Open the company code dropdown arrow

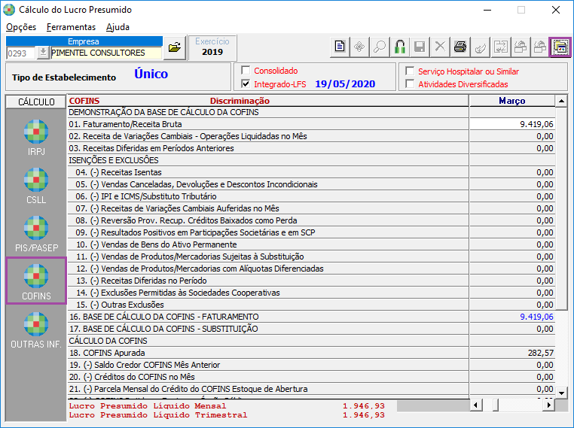coord(43,53)
